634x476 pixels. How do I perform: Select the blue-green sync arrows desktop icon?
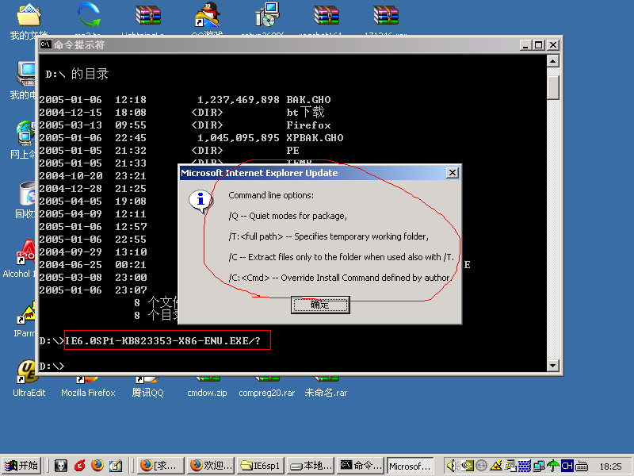coord(89,15)
